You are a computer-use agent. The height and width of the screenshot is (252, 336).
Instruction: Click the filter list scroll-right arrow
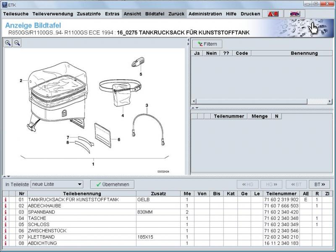coord(330,101)
